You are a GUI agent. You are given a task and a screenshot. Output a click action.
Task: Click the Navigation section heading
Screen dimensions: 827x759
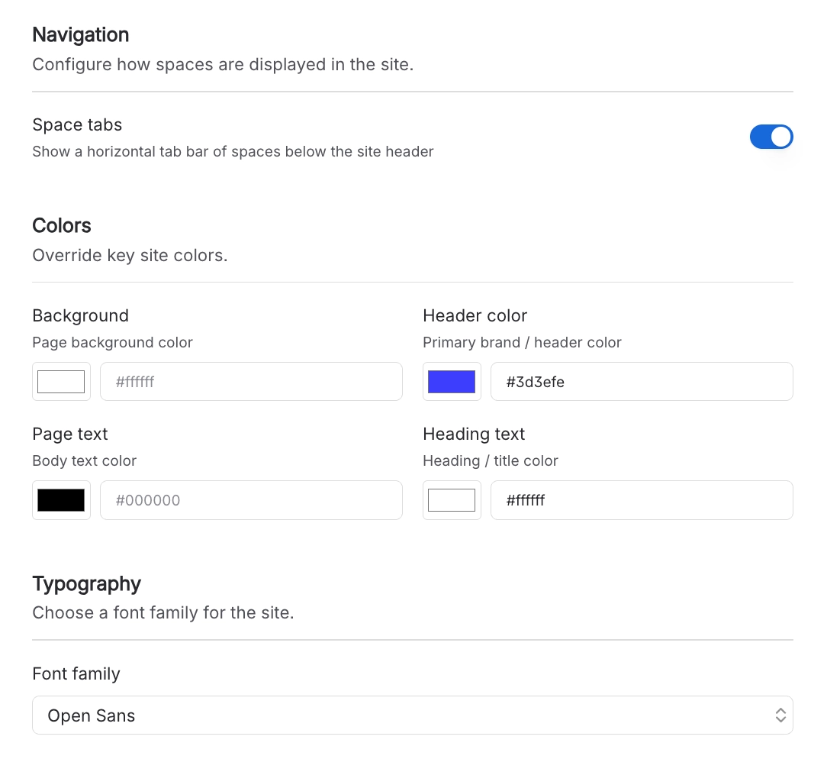tap(81, 35)
